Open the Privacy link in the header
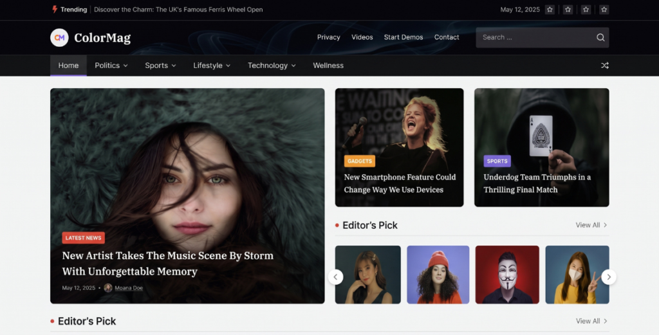Viewport: 659px width, 335px height. tap(329, 37)
